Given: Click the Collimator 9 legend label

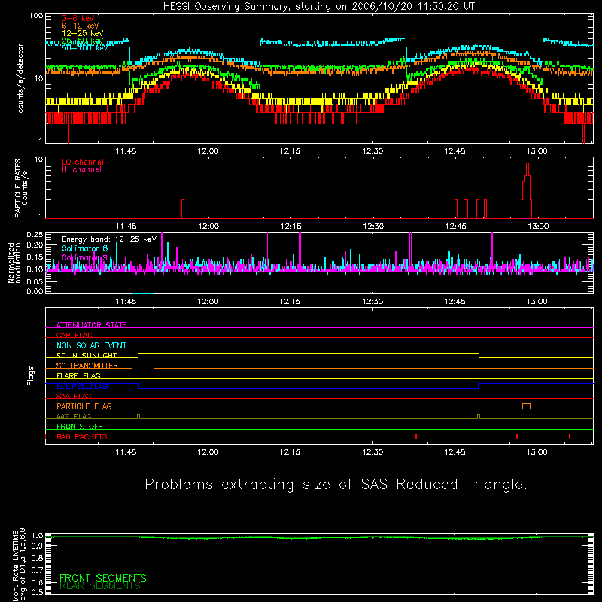Looking at the screenshot, I should [84, 257].
